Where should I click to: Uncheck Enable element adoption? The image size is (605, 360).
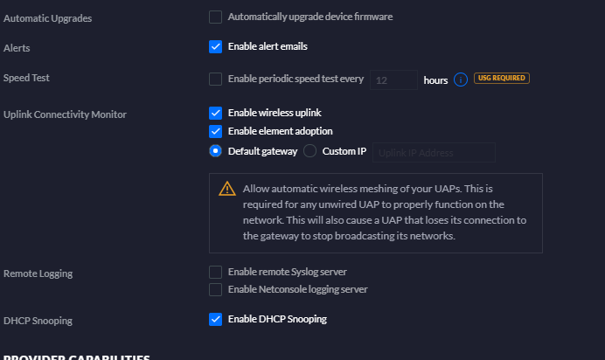[215, 131]
